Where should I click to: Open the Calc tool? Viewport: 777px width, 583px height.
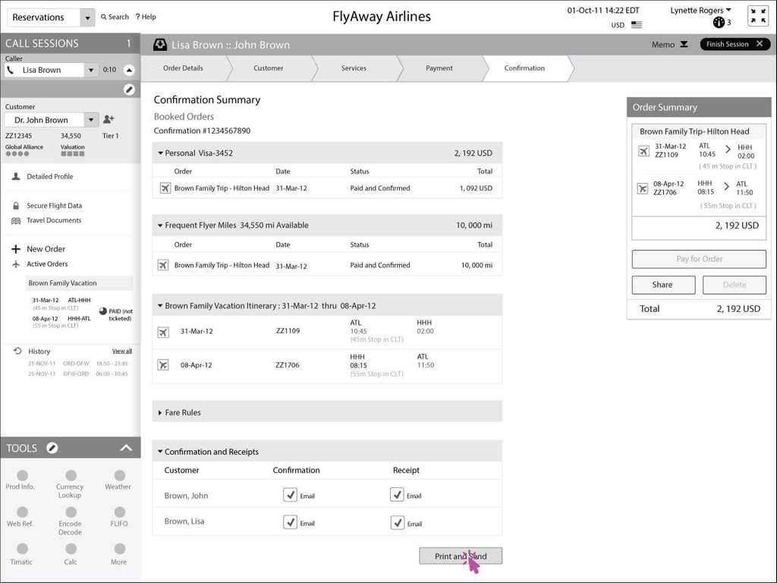[71, 549]
